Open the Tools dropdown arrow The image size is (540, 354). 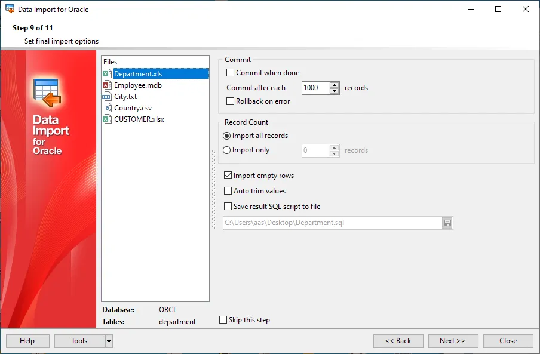click(x=109, y=341)
